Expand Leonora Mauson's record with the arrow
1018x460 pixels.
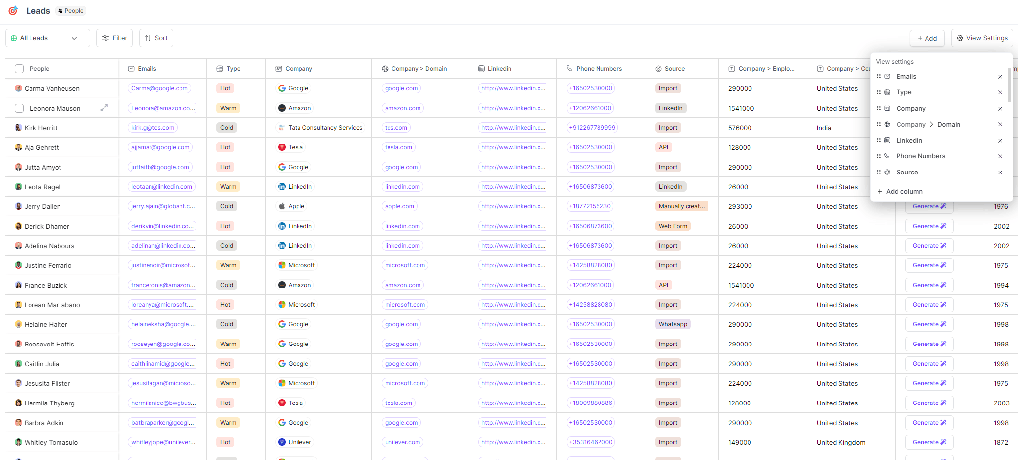click(x=104, y=107)
